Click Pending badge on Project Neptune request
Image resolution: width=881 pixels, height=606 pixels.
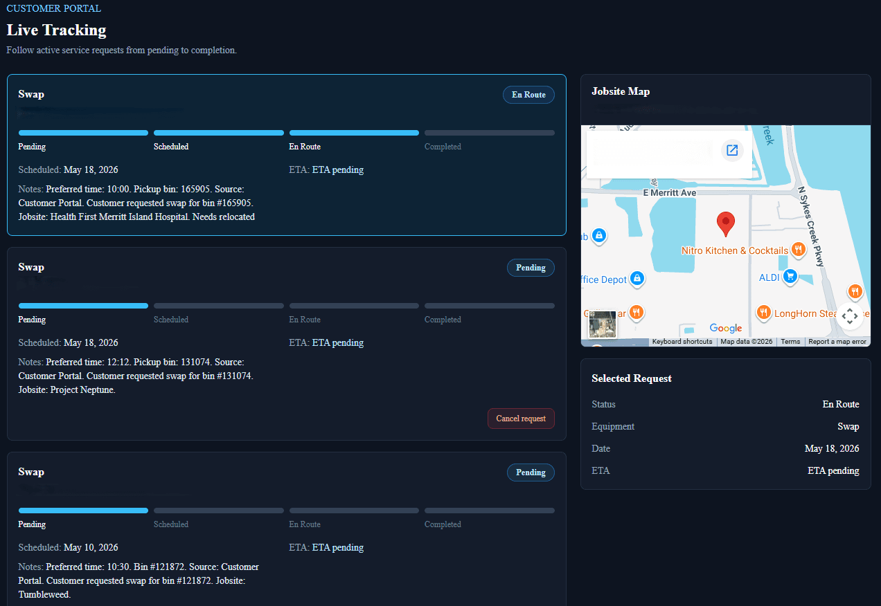click(531, 268)
